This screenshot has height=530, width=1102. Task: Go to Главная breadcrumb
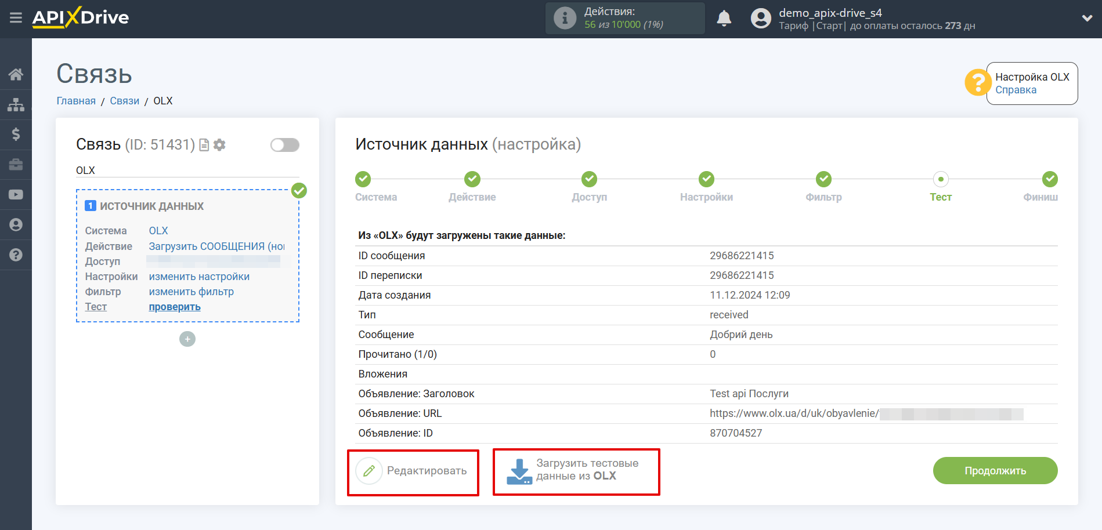point(76,101)
